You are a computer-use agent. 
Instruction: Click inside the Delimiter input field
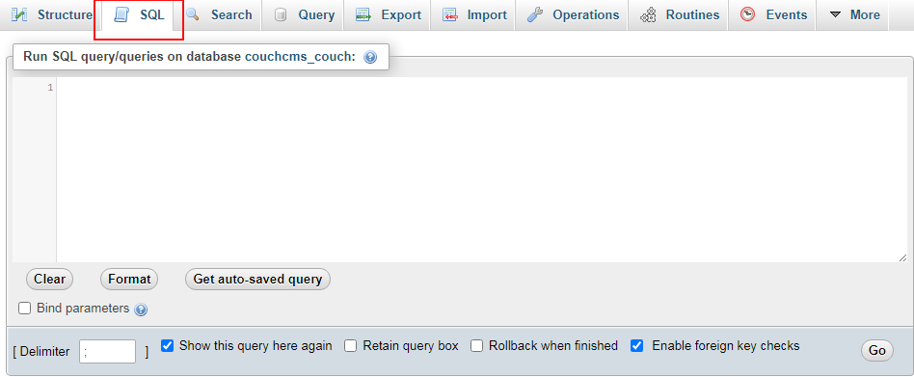107,351
